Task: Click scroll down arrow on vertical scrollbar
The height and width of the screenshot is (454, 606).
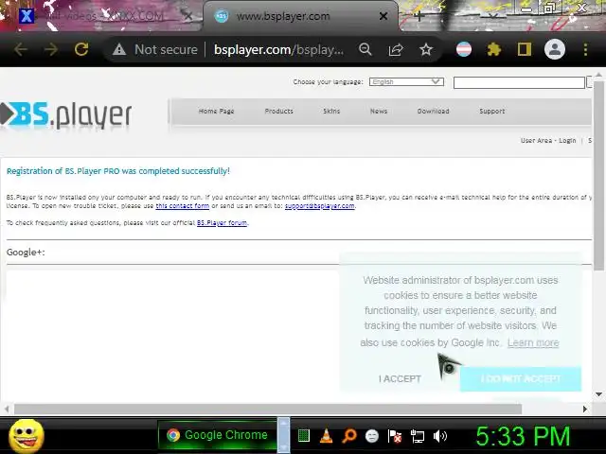Action: pos(599,394)
